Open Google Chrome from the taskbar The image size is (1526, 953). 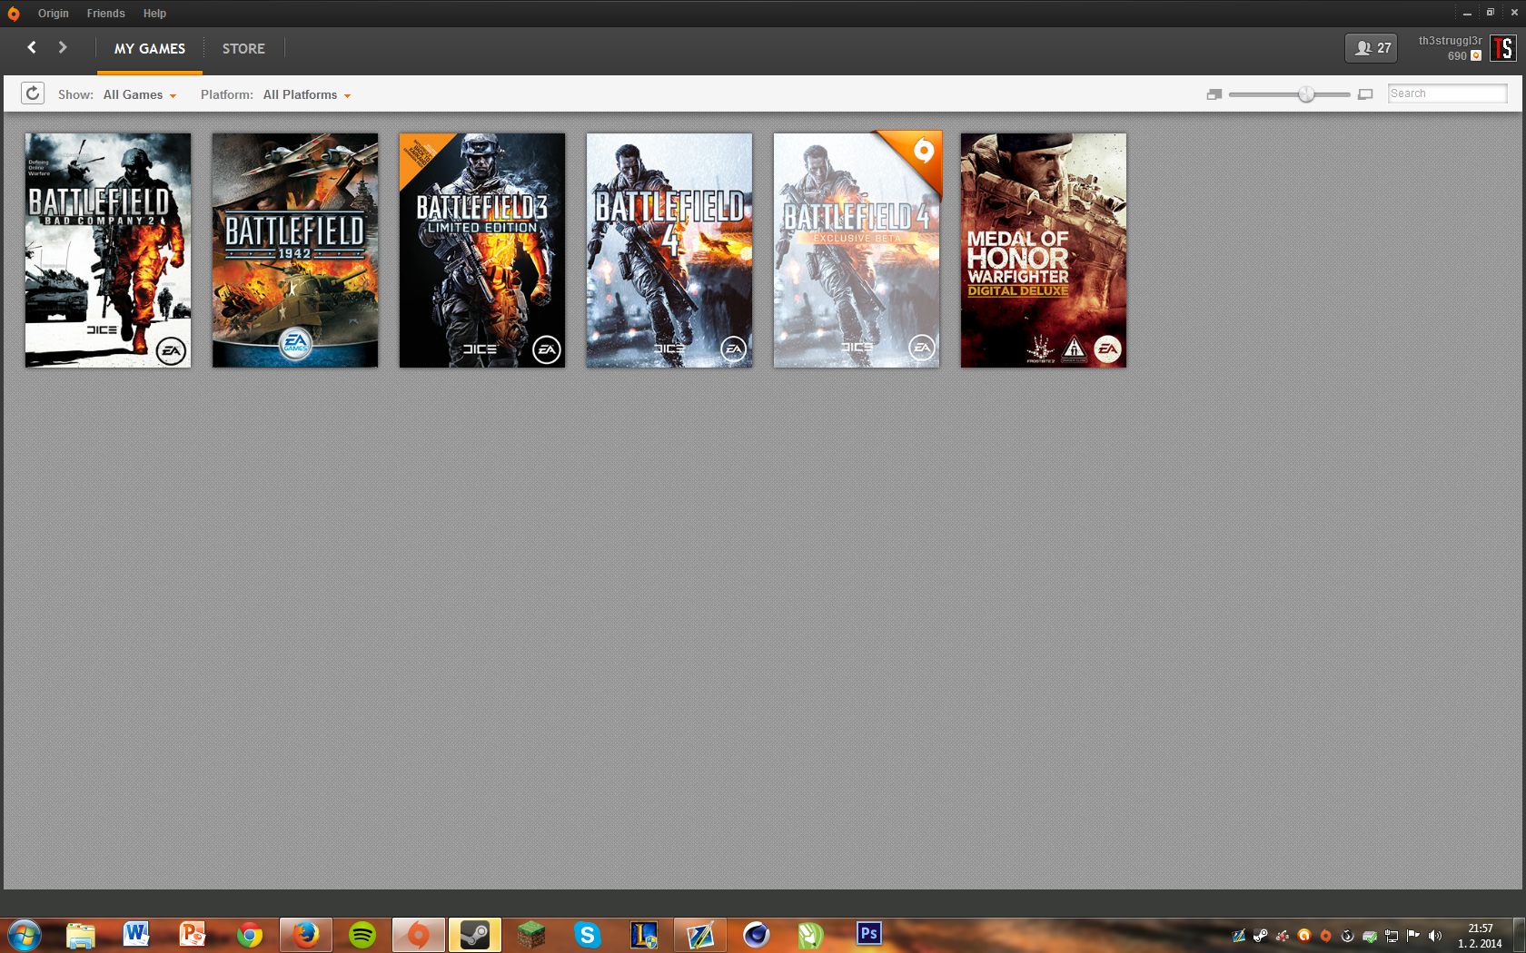[x=250, y=935]
